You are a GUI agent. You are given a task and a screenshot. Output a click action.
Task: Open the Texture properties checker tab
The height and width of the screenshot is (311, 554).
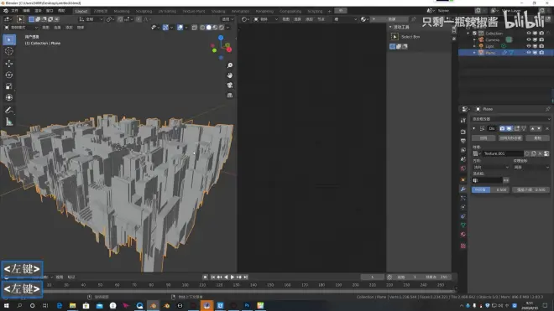pos(463,246)
